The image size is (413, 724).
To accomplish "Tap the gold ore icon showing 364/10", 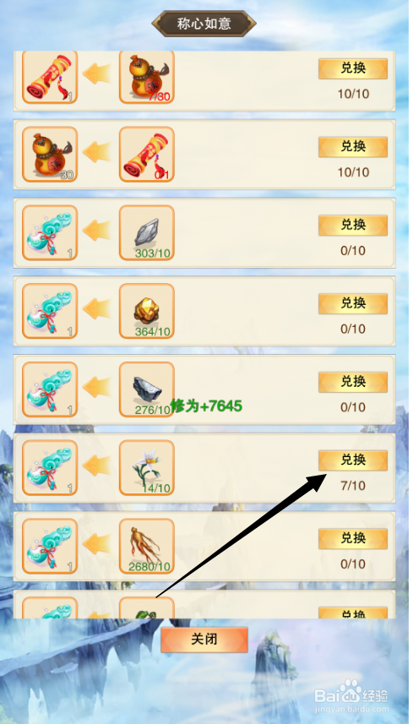I will [x=147, y=311].
